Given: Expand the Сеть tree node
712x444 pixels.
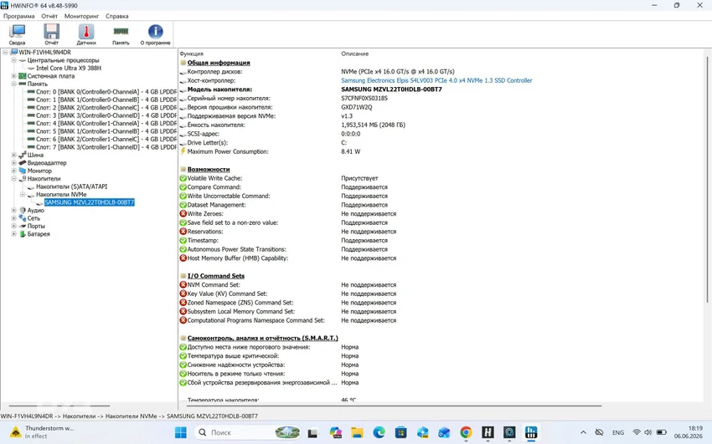Looking at the screenshot, I should 13,218.
